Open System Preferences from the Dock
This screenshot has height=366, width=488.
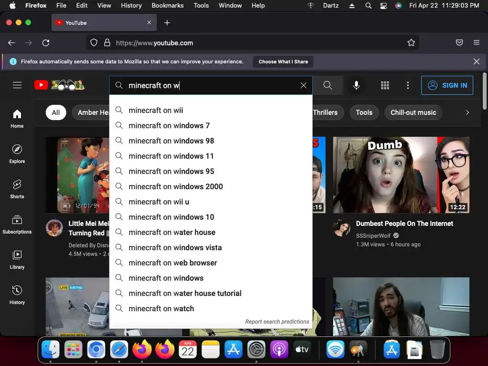coord(256,349)
